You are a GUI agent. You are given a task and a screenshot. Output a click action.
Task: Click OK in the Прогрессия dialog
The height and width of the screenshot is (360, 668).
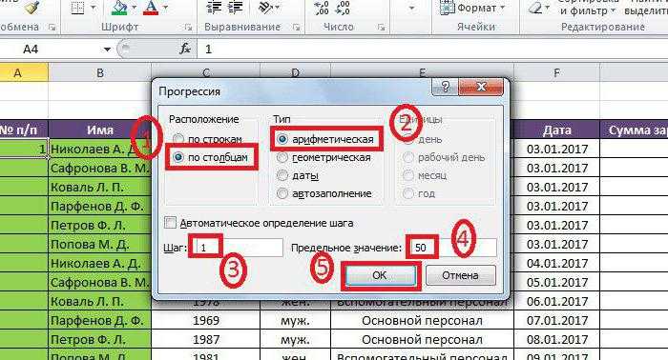pyautogui.click(x=380, y=275)
